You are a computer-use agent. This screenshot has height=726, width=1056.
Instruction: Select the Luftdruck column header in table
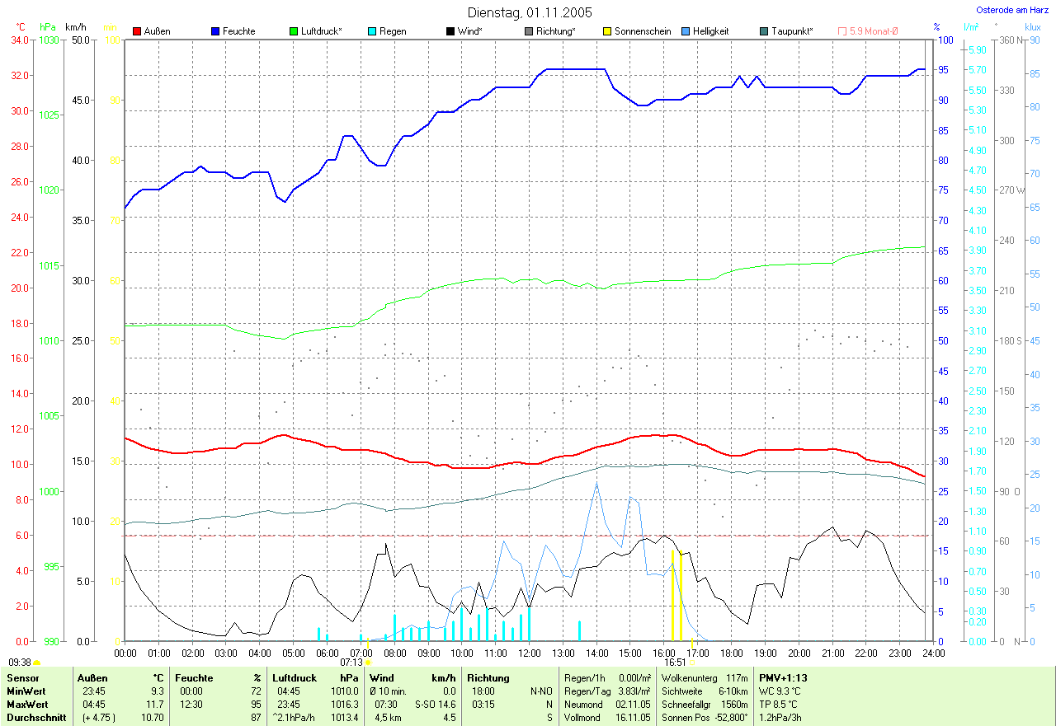coord(295,677)
